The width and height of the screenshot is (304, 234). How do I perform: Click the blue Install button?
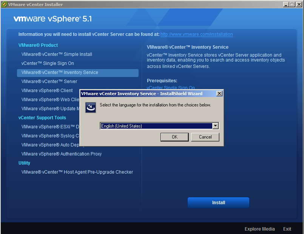[218, 203]
